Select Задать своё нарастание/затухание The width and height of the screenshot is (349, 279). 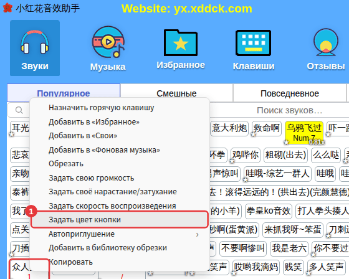120,192
